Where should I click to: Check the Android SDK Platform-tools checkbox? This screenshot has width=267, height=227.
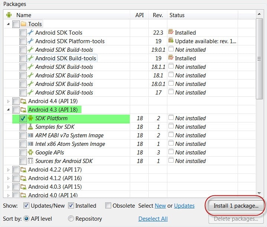click(x=23, y=41)
